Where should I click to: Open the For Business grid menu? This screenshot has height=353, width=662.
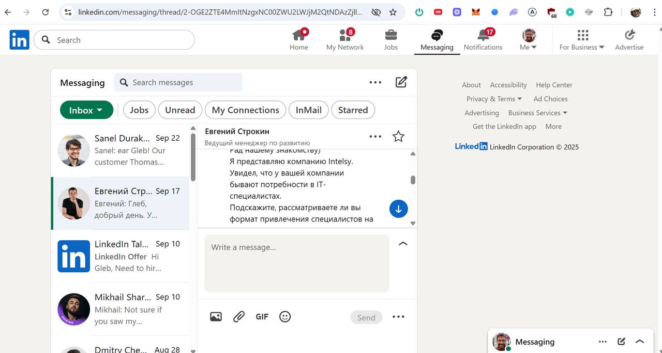tap(582, 40)
